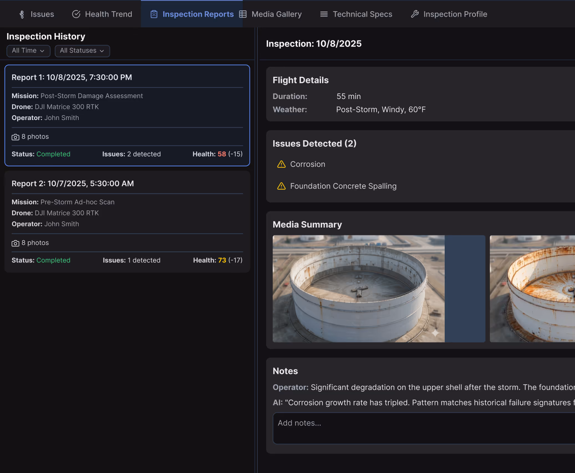Click Report 1 'Completed' status

tap(53, 154)
